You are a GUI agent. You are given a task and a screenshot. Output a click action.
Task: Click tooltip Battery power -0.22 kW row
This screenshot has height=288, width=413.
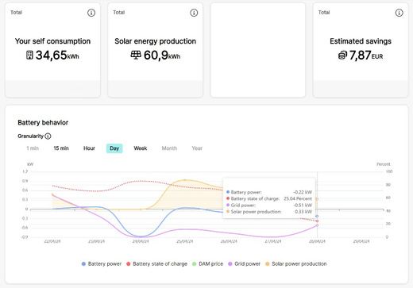pyautogui.click(x=269, y=192)
